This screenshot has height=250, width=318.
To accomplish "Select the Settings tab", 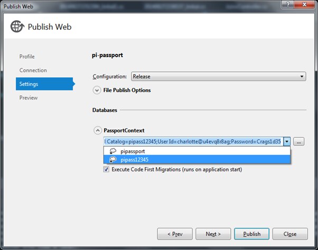I will coord(29,84).
